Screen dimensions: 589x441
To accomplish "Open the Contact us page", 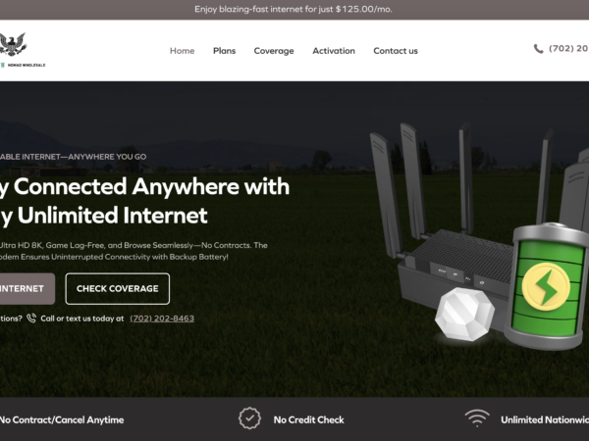I will tap(396, 51).
